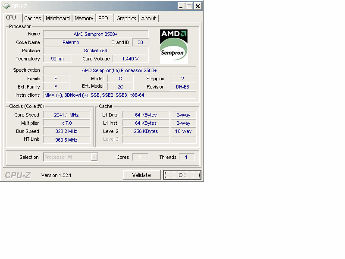Click the Brand ID value 38
The height and width of the screenshot is (259, 345).
pyautogui.click(x=141, y=42)
